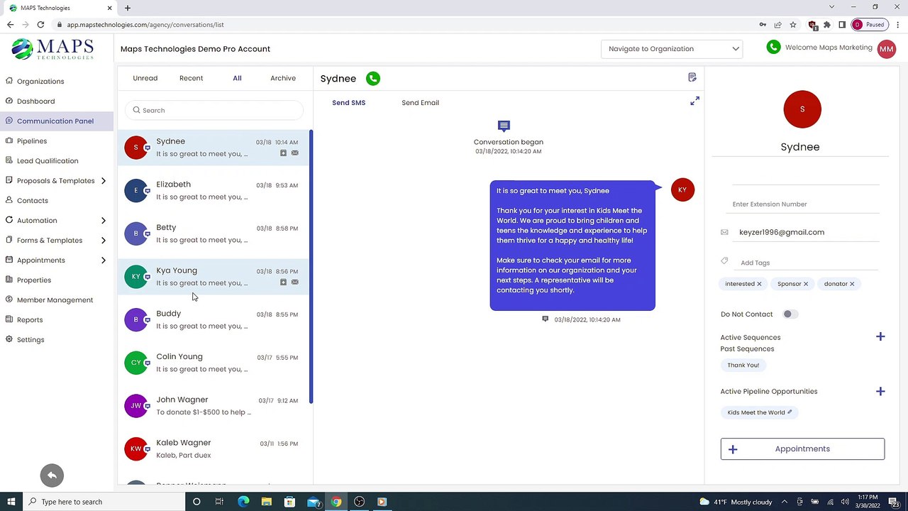Add a new pipeline opportunity

tap(880, 392)
